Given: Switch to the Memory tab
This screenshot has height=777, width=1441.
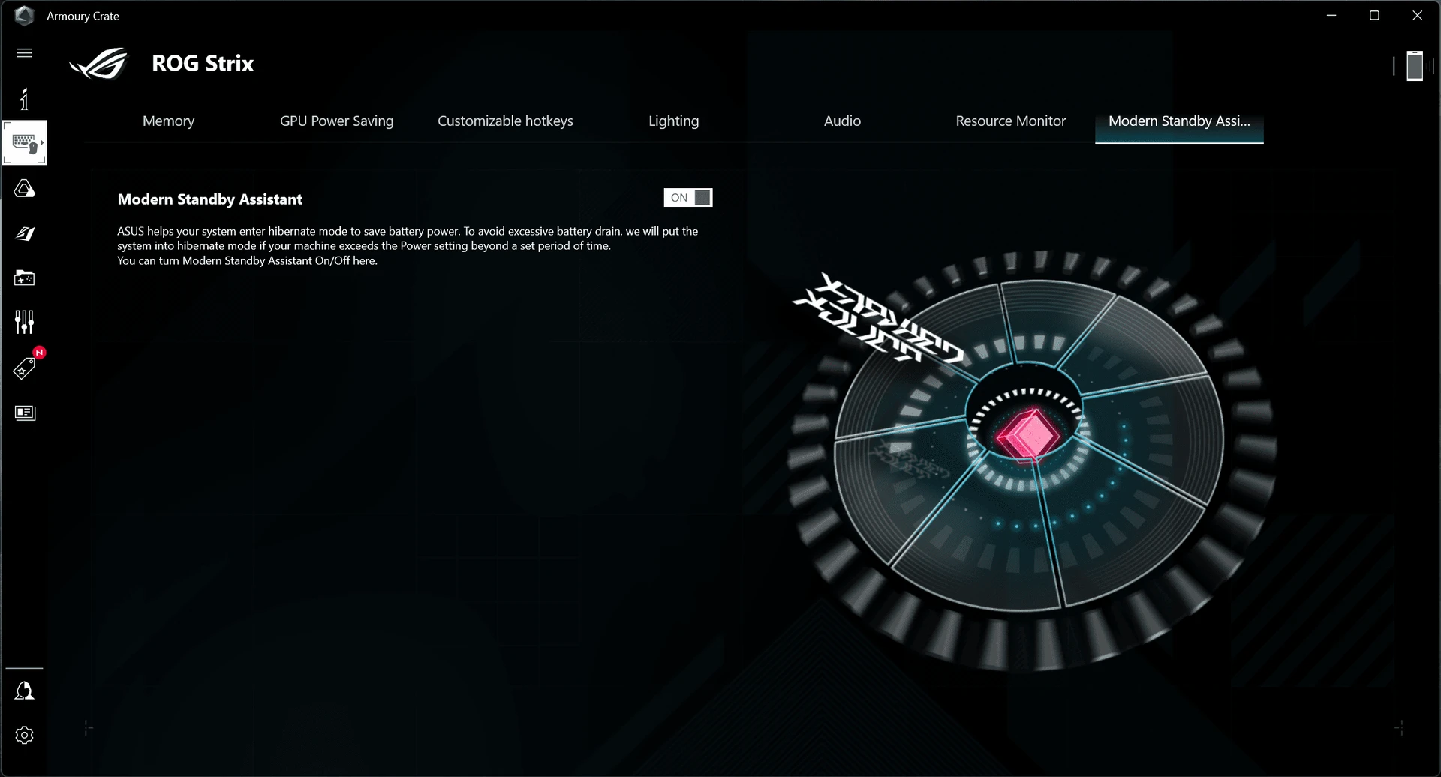Looking at the screenshot, I should (x=168, y=121).
